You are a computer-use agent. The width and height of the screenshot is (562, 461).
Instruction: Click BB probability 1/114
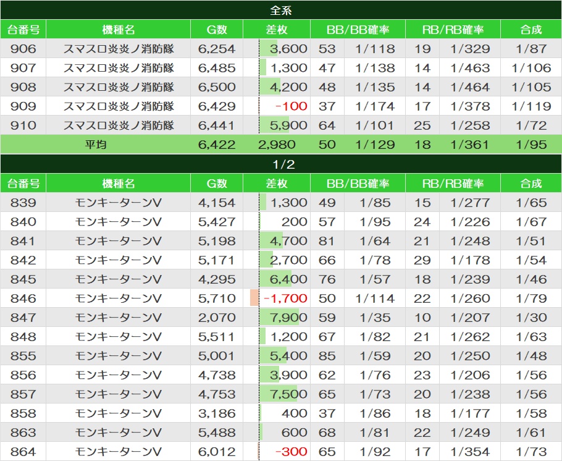pyautogui.click(x=375, y=298)
